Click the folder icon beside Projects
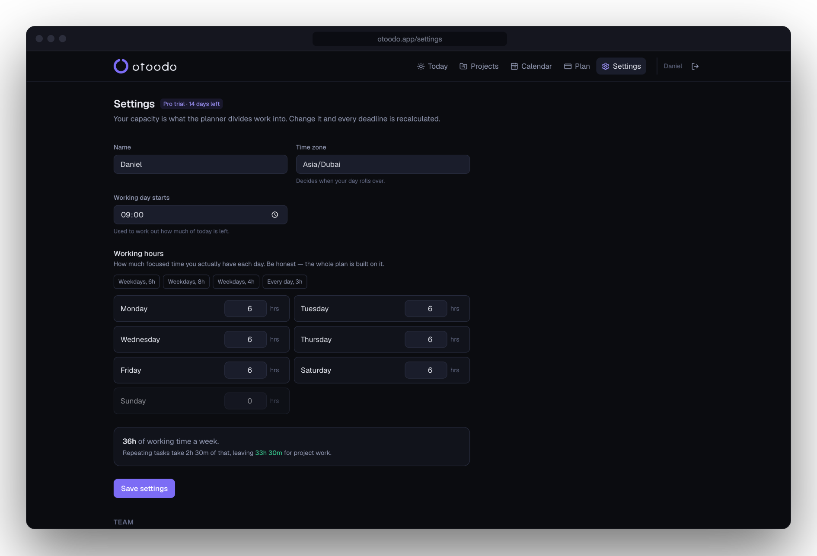817x556 pixels. pyautogui.click(x=463, y=66)
